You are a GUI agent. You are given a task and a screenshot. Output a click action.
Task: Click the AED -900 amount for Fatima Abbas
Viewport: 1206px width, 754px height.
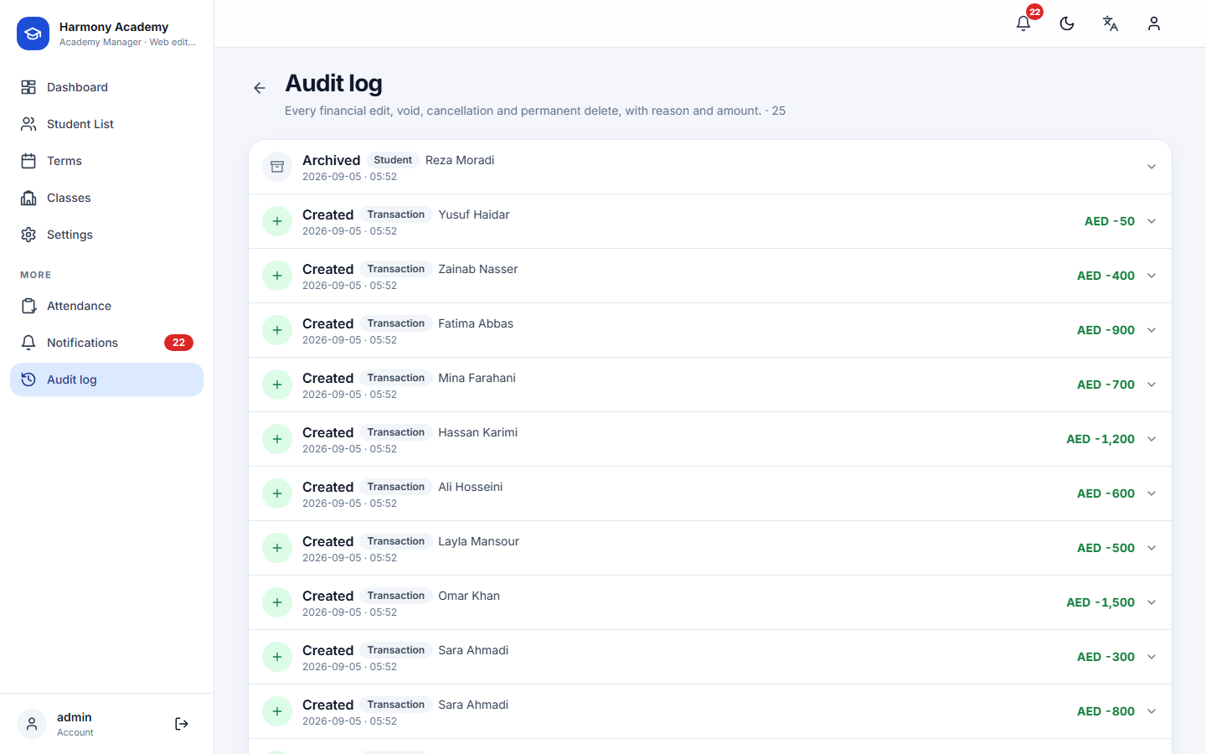coord(1105,330)
